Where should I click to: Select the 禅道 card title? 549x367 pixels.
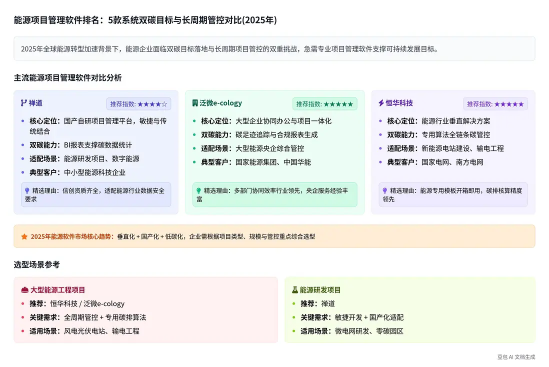[35, 103]
